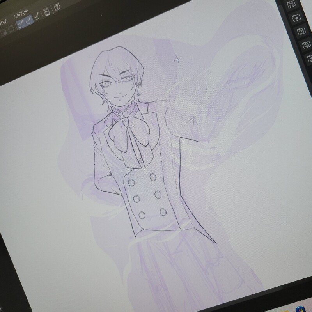Click the triangle-shaped icon on the command bar's left edge
This screenshot has width=312, height=312.
tap(4, 32)
